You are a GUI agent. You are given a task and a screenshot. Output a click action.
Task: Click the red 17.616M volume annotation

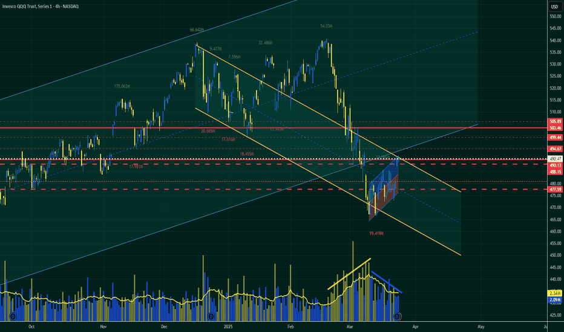[x=228, y=139]
